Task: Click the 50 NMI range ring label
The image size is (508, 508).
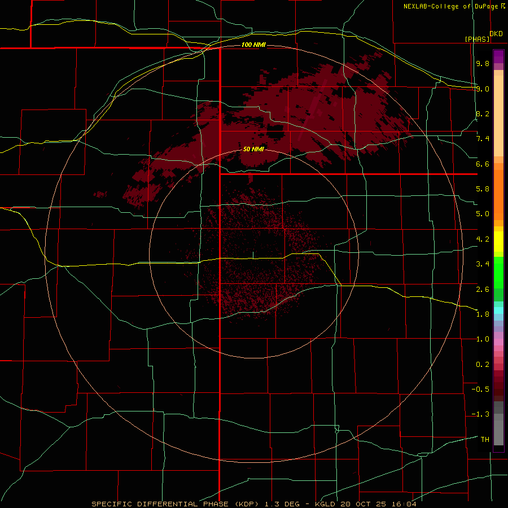Action: [x=253, y=149]
